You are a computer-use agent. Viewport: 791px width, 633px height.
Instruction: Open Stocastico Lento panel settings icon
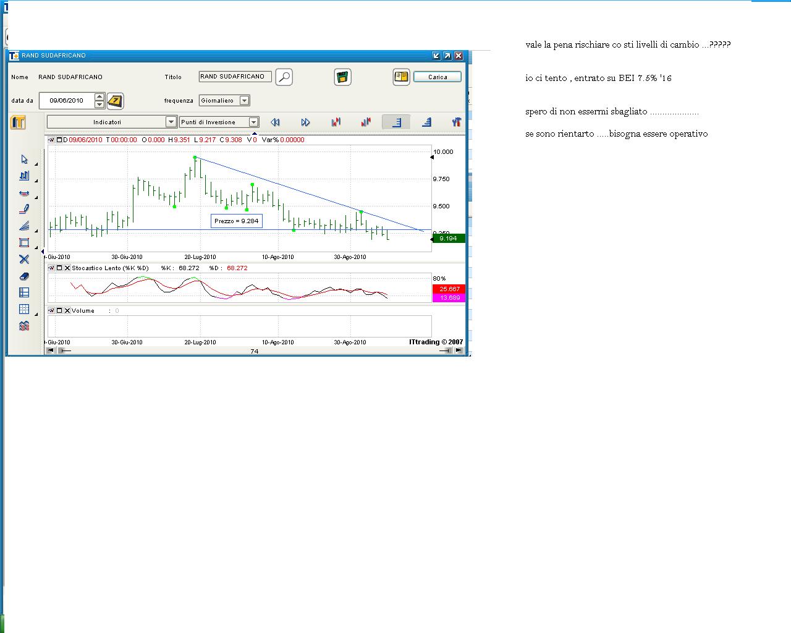[x=51, y=268]
